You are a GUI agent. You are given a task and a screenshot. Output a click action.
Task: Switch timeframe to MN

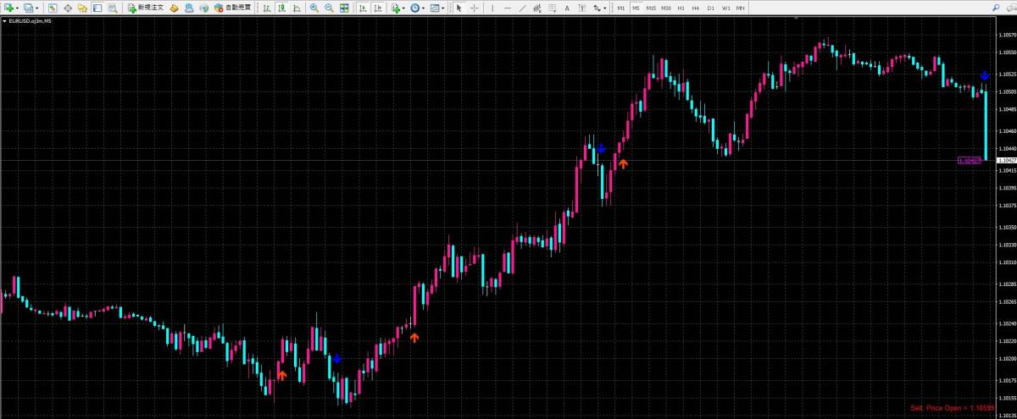[x=740, y=8]
